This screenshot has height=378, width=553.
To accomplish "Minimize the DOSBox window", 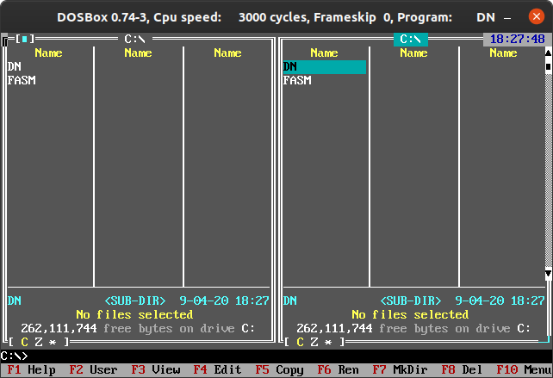I will tap(507, 17).
